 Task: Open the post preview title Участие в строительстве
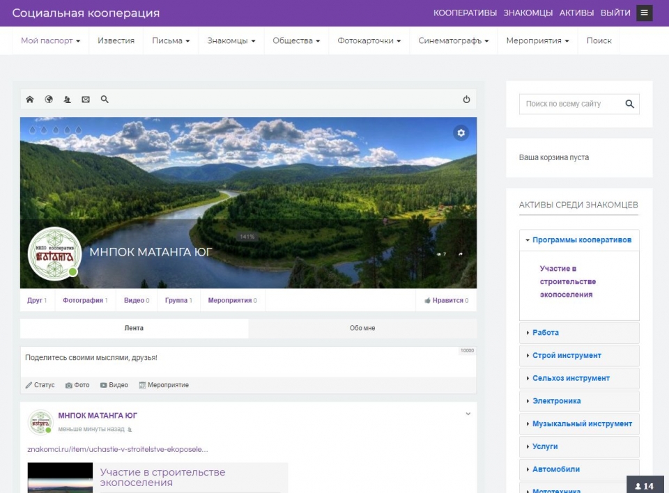click(x=162, y=478)
